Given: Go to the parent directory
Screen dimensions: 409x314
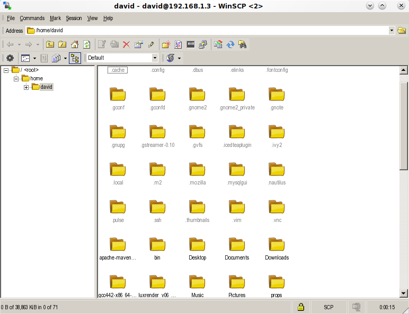Looking at the screenshot, I should (50, 45).
